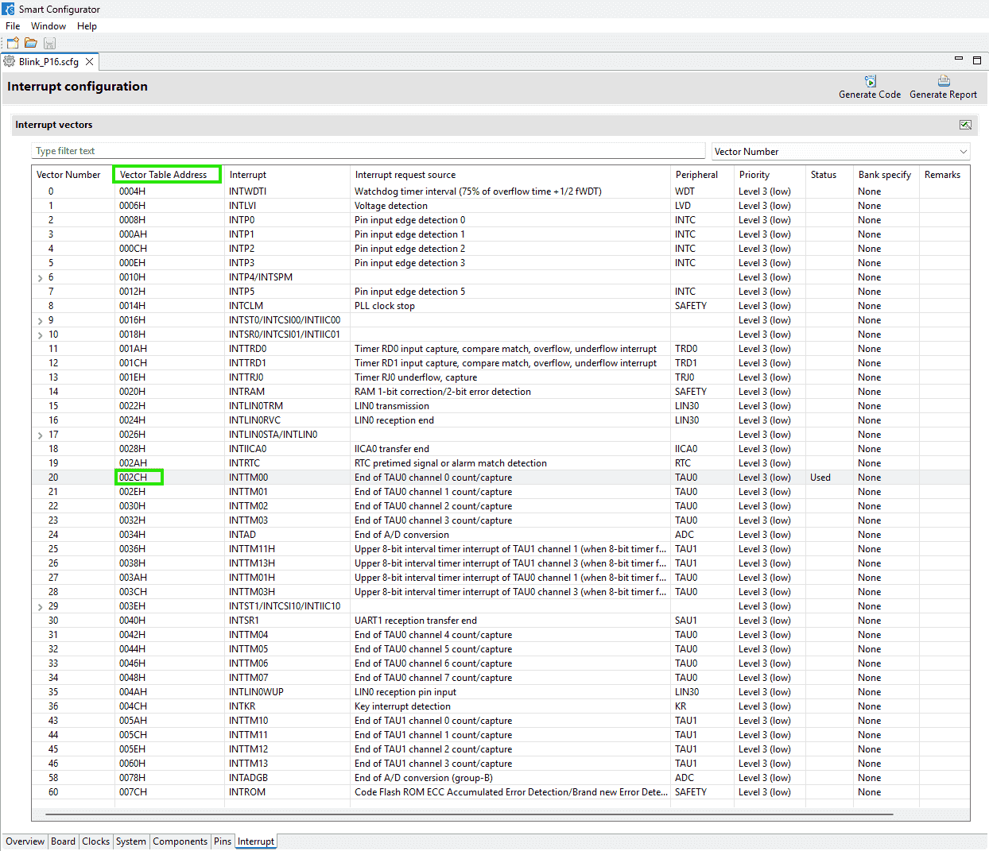Minimize the editor pane with the small bar icon
Screen dimensions: 989x851
click(x=958, y=60)
